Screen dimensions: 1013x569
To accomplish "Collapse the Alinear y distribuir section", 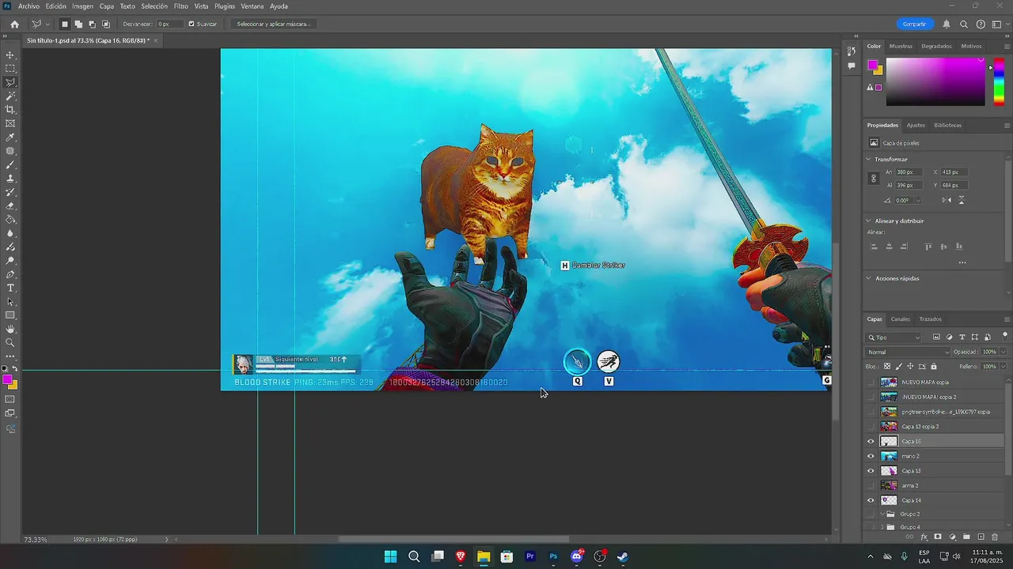I will pos(868,220).
